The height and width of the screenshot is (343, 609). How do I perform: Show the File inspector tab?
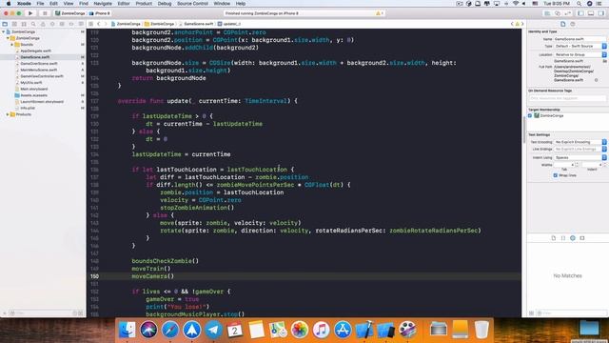click(562, 24)
